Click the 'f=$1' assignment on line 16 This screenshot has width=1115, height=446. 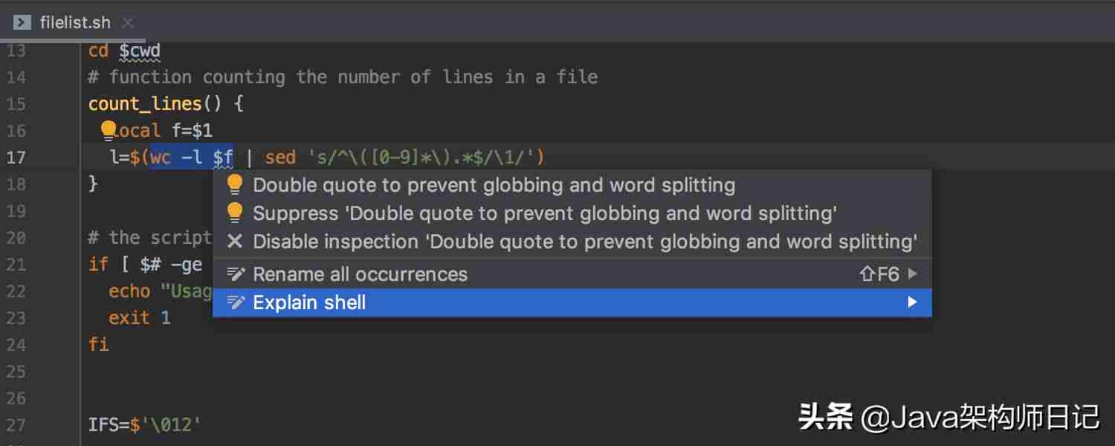[x=193, y=131]
